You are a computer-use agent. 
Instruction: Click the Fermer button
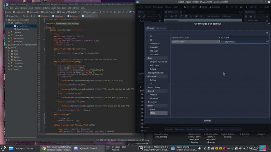(207, 121)
